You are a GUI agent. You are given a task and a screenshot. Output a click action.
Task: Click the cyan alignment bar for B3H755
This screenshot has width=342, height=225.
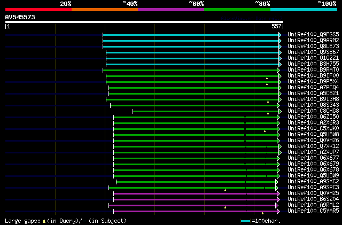[x=192, y=64]
